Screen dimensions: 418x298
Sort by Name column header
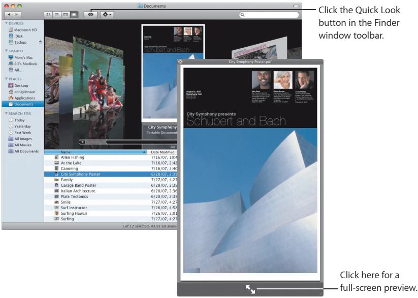(x=95, y=152)
